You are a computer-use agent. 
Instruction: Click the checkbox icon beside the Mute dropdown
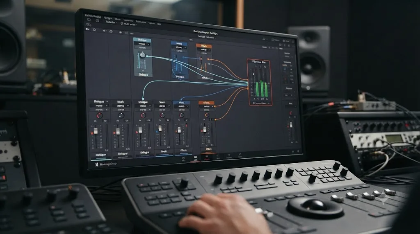[x=122, y=23]
